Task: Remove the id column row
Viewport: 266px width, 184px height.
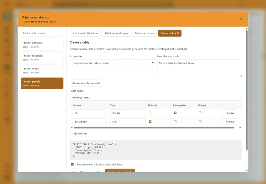Action: click(230, 113)
